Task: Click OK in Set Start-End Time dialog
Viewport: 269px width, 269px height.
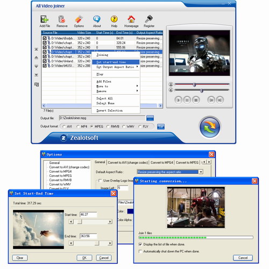Action: pos(84,258)
